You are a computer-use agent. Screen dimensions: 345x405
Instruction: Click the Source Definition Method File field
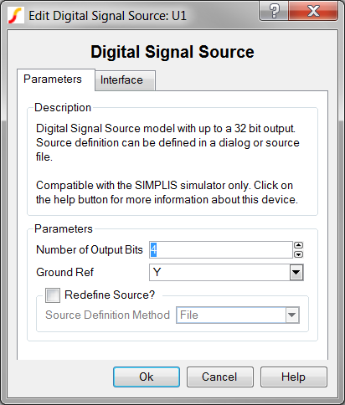pos(238,315)
